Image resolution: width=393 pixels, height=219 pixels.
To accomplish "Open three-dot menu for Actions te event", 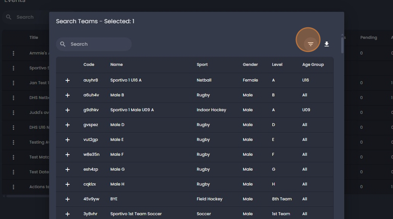I will click(13, 187).
